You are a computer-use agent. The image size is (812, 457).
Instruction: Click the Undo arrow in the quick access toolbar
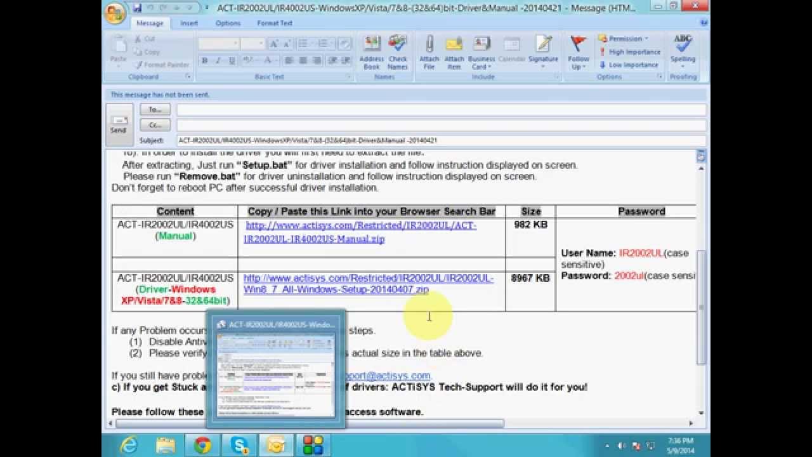[x=151, y=8]
